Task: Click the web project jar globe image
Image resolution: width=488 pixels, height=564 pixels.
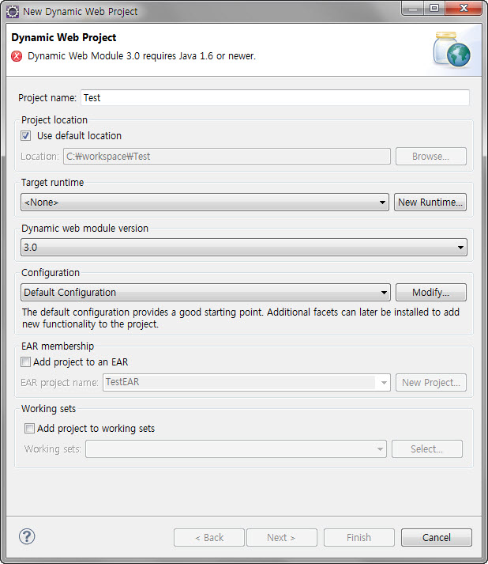Action: (x=452, y=50)
